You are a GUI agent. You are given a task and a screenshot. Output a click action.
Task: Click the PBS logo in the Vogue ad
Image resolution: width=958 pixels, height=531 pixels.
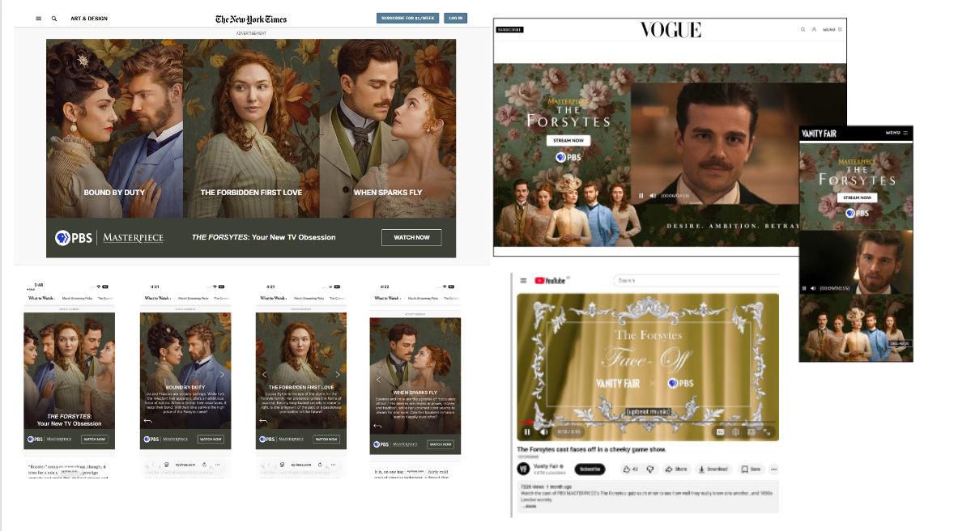click(568, 158)
